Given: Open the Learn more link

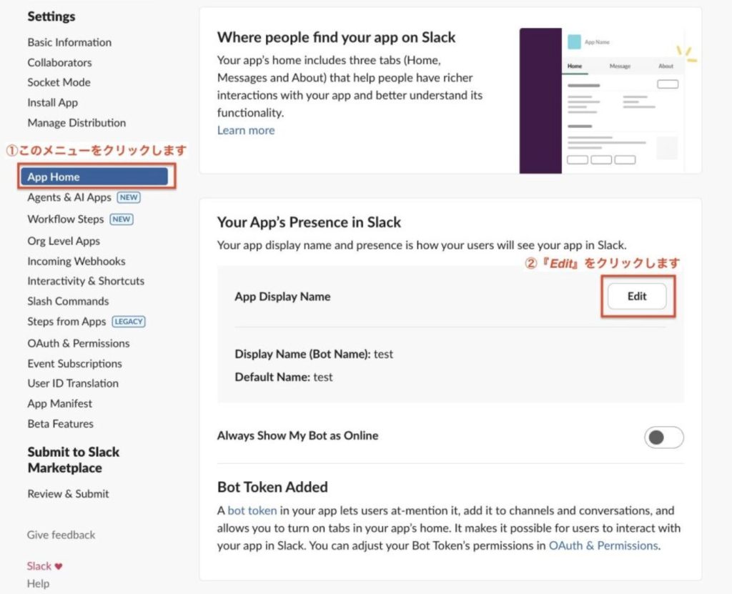Looking at the screenshot, I should click(246, 130).
